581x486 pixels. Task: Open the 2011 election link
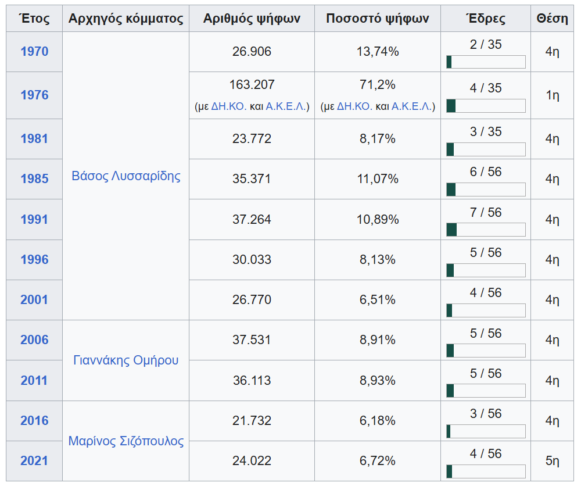34,381
